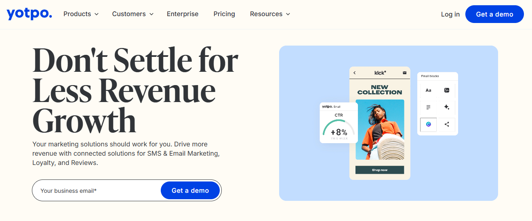Click the CTR +8% gauge
This screenshot has height=221, width=532.
coord(339,128)
